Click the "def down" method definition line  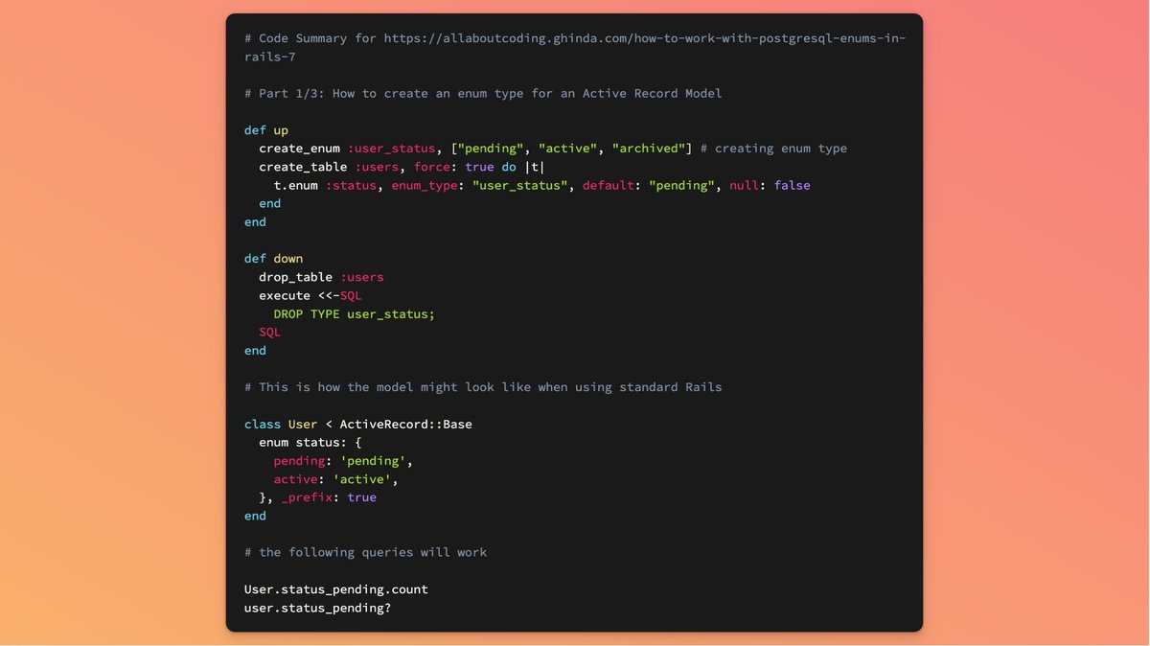coord(274,259)
